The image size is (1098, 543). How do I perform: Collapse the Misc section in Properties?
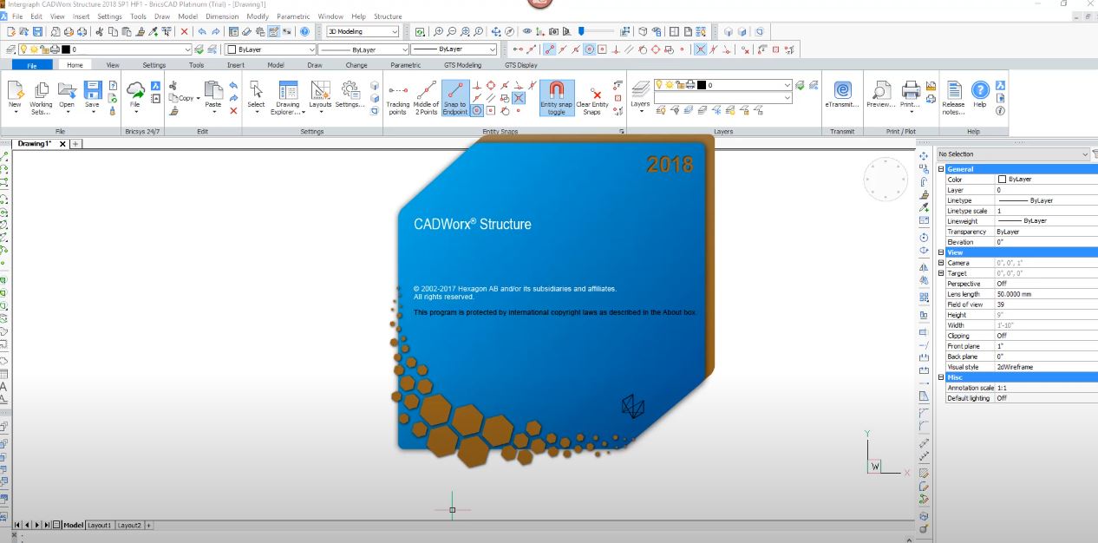tap(941, 377)
